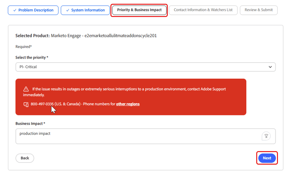Viewport: 289px width, 176px height.
Task: Click the phone devices icon beside the support number
Action: click(x=26, y=105)
